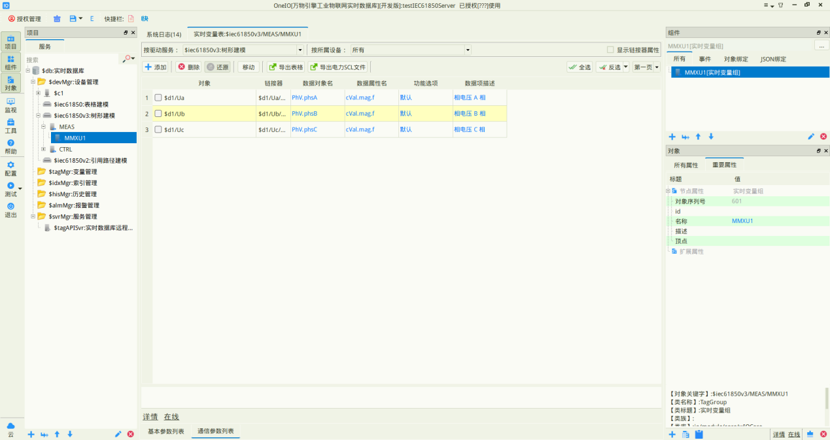Enable 显示链接器属性 checkbox
This screenshot has width=830, height=440.
(610, 50)
